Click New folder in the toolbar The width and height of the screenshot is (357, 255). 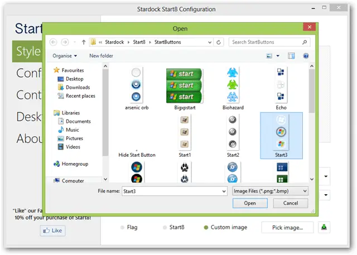(x=101, y=56)
